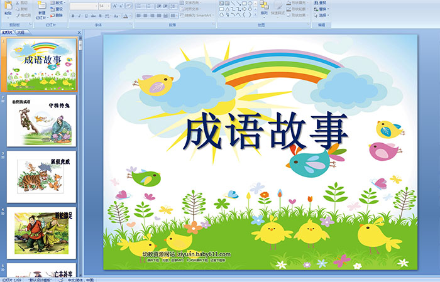Toggle align text left
The image size is (440, 282).
138,16
